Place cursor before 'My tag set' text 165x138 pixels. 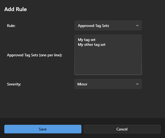[78, 40]
